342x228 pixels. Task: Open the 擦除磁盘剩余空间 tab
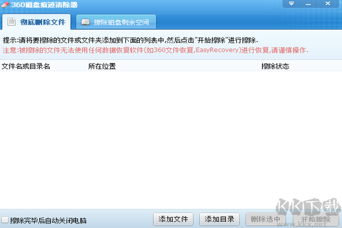click(116, 22)
